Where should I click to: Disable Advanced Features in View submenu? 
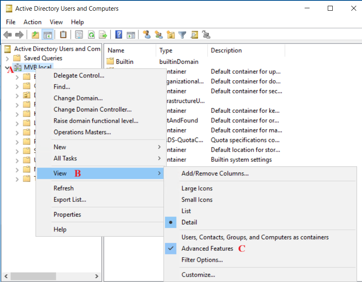coord(207,248)
